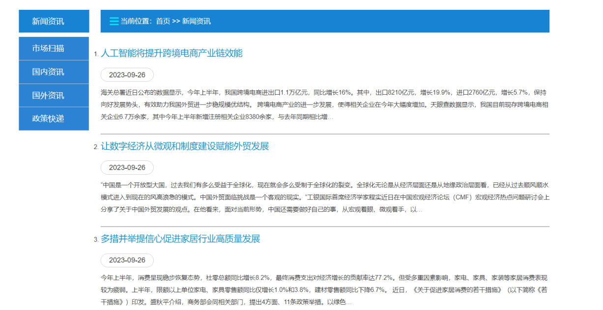The height and width of the screenshot is (310, 603).
Task: Open article 让数字经济从微观和制度建设赋能外贸发展
Action: 185,146
